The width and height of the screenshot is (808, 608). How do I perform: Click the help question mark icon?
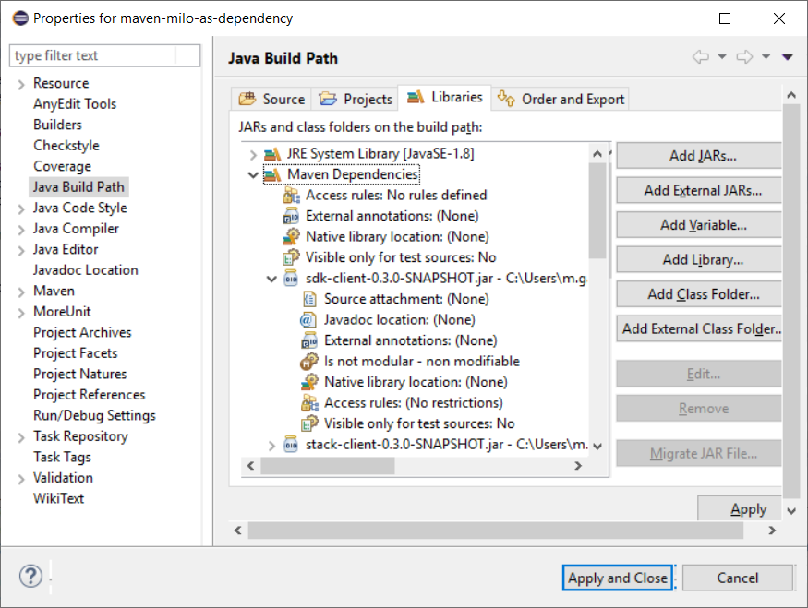point(30,576)
